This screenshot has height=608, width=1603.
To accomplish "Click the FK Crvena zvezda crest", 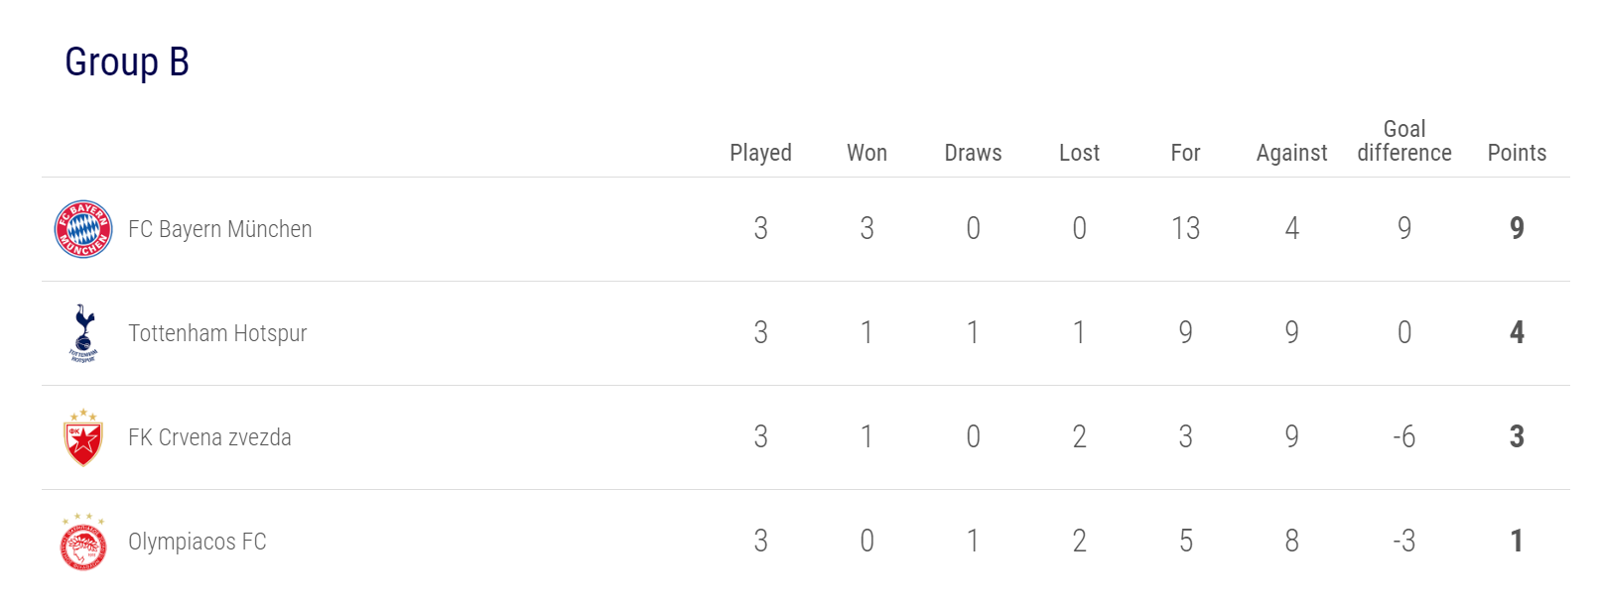I will (83, 437).
